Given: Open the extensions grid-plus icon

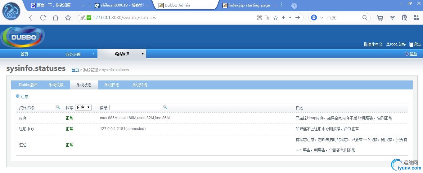Looking at the screenshot, I should [x=416, y=18].
